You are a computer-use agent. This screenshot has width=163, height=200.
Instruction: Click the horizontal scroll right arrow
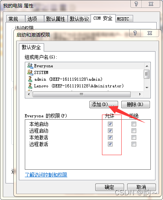tap(140, 94)
